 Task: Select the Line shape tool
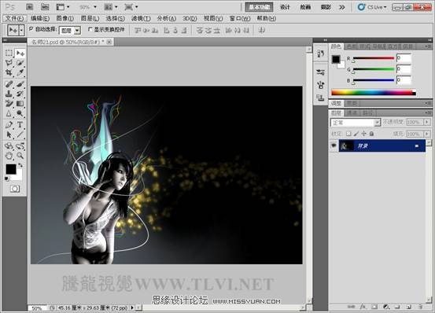[x=20, y=134]
